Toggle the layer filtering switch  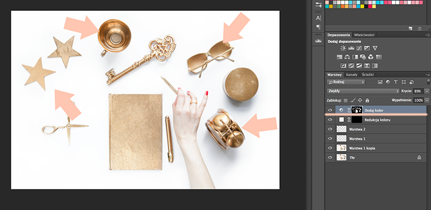click(x=429, y=82)
